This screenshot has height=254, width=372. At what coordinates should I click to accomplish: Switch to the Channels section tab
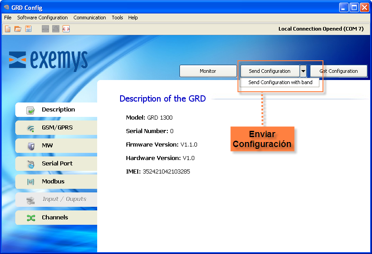[55, 218]
